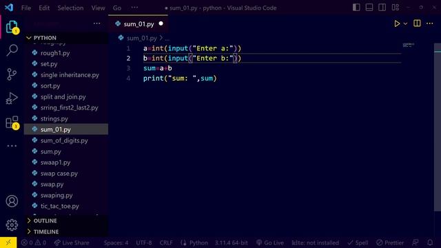Open srring_first2_last2.py file
Image resolution: width=441 pixels, height=248 pixels.
tap(66, 107)
